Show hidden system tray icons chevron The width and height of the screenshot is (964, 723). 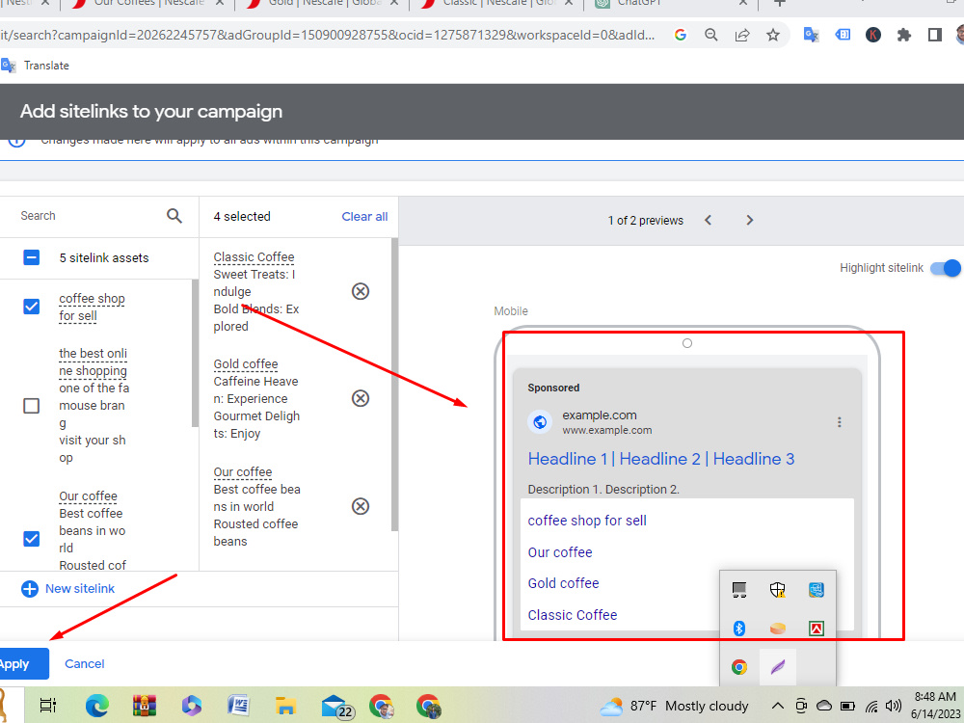[778, 706]
